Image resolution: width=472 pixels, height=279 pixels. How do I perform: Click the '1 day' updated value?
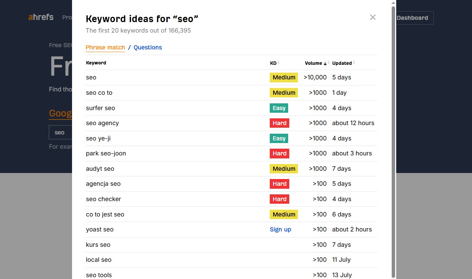340,93
